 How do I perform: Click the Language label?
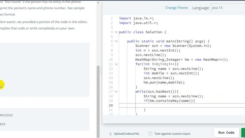[x=201, y=8]
